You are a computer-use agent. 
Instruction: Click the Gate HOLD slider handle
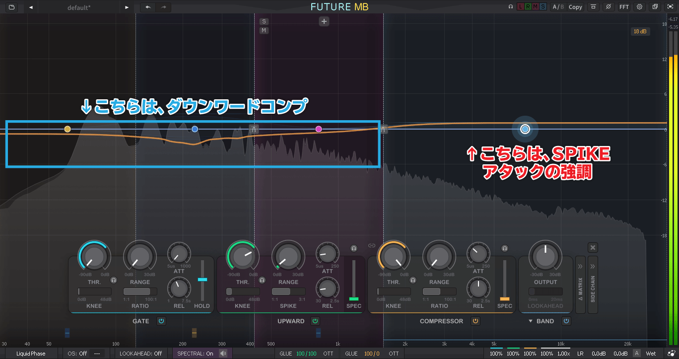coord(202,280)
